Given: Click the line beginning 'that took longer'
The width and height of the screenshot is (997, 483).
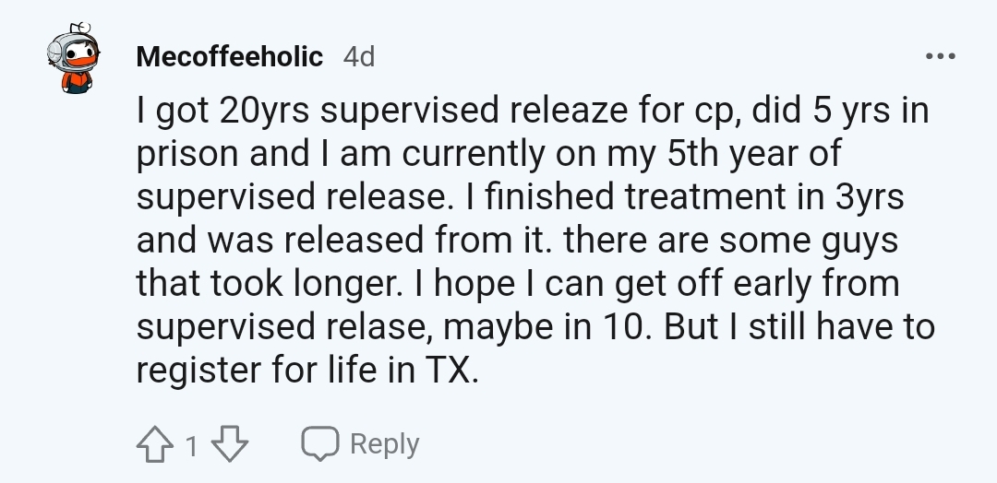Looking at the screenshot, I should 518,284.
